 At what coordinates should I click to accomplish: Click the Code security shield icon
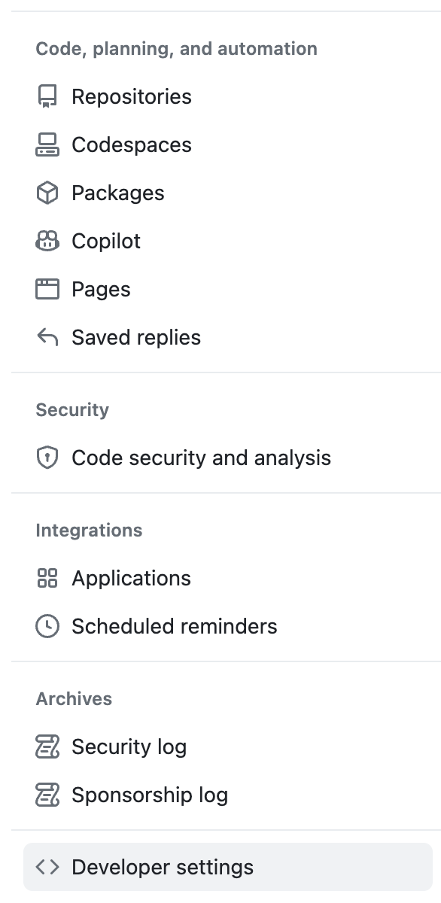(x=47, y=458)
